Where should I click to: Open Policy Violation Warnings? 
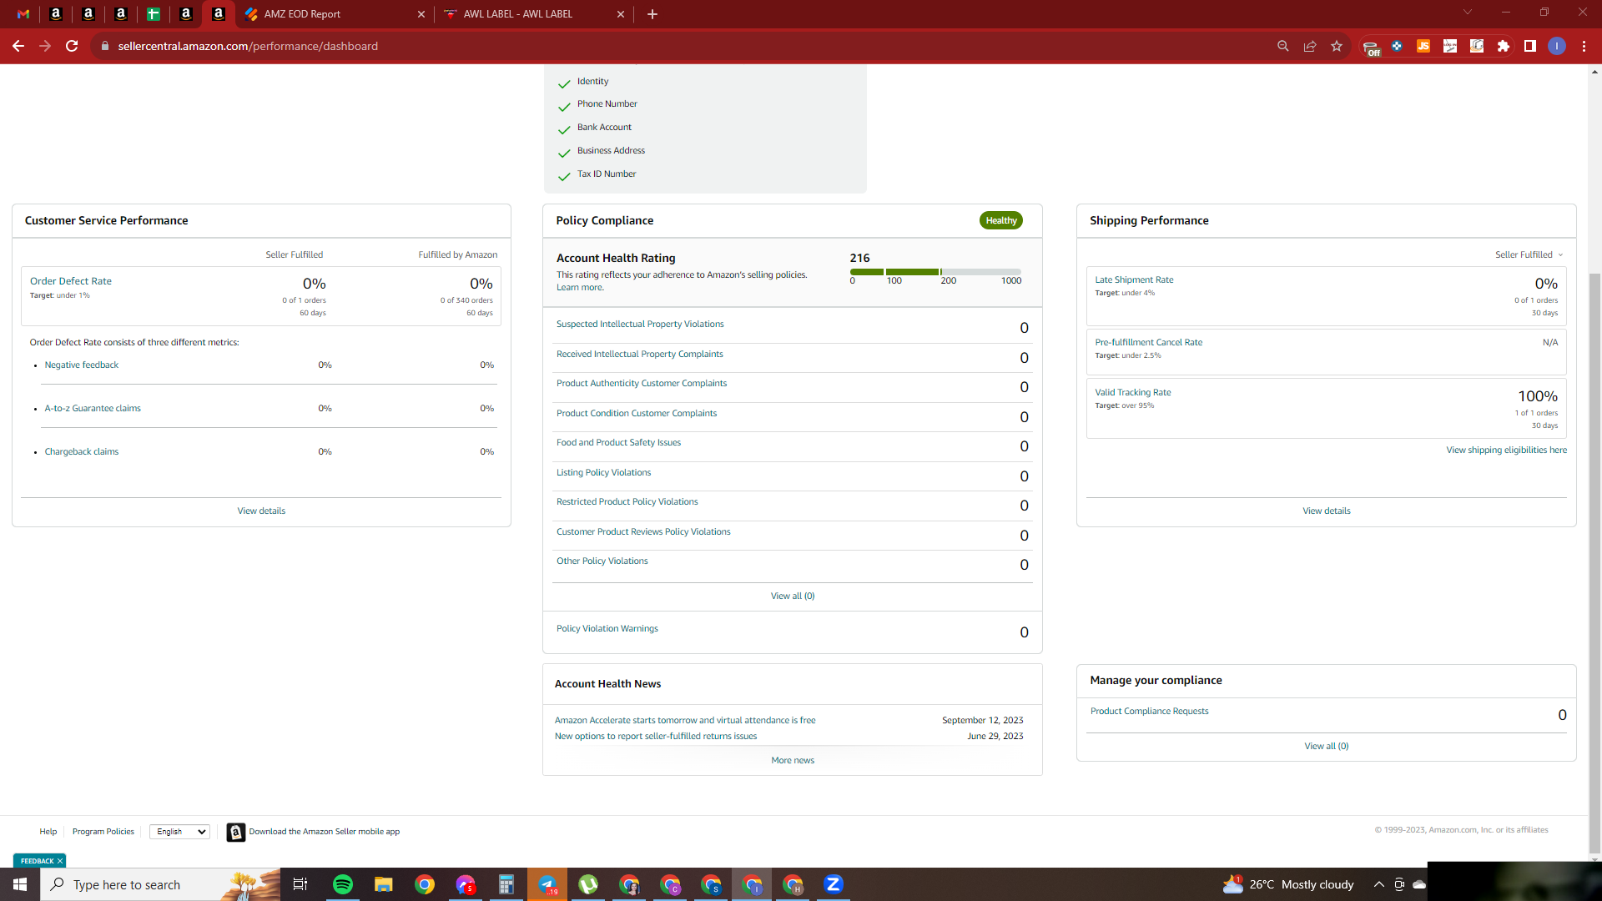point(607,628)
